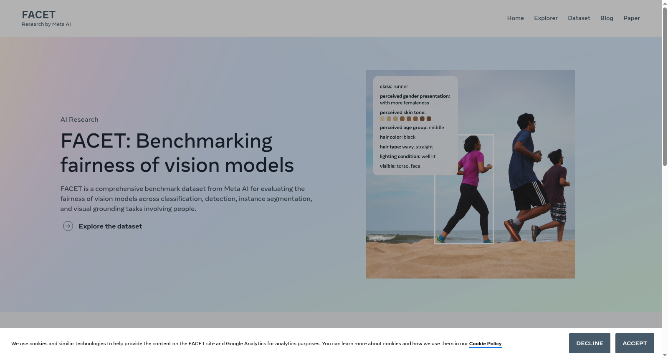Click the 'FACET is a comprehensive benchmark dataset' paragraph
The height and width of the screenshot is (359, 668).
pos(186,199)
